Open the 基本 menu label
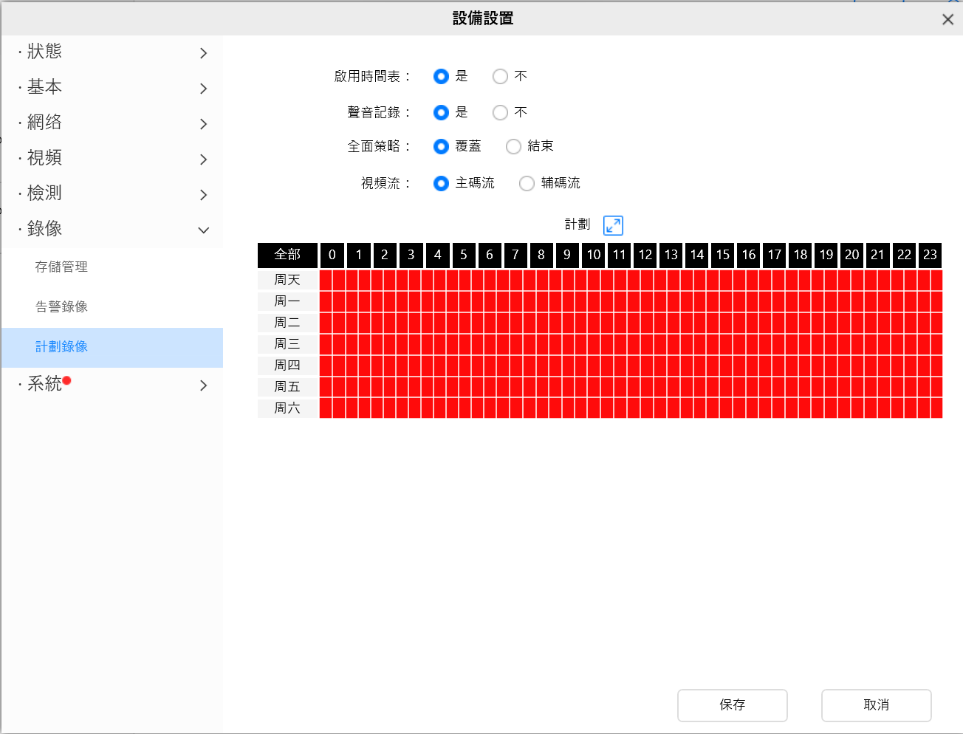The width and height of the screenshot is (963, 734). pos(44,86)
